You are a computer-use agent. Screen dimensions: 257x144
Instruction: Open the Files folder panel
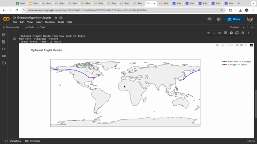click(x=4, y=63)
